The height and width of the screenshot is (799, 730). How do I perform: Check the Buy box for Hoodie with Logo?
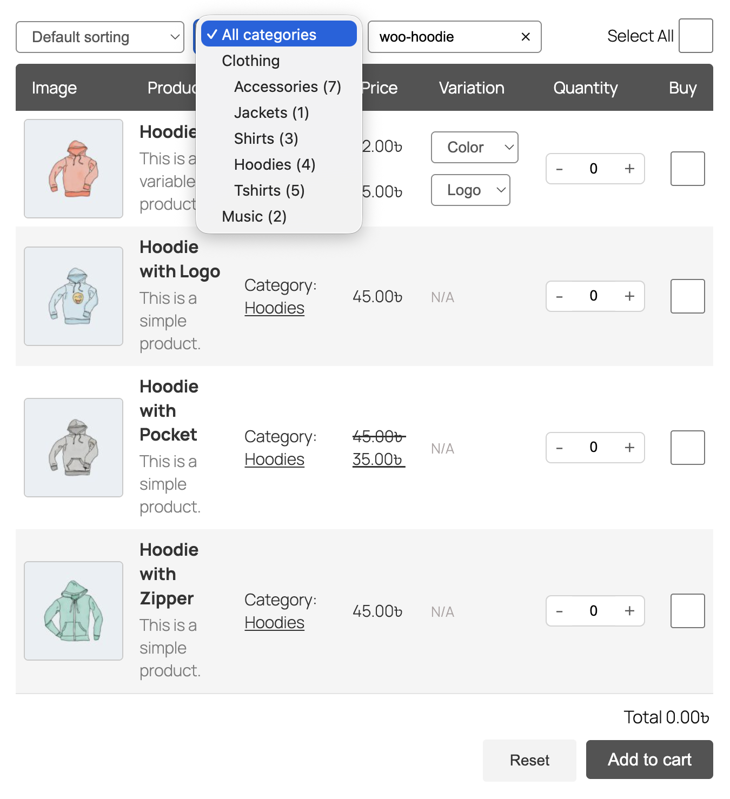click(687, 296)
